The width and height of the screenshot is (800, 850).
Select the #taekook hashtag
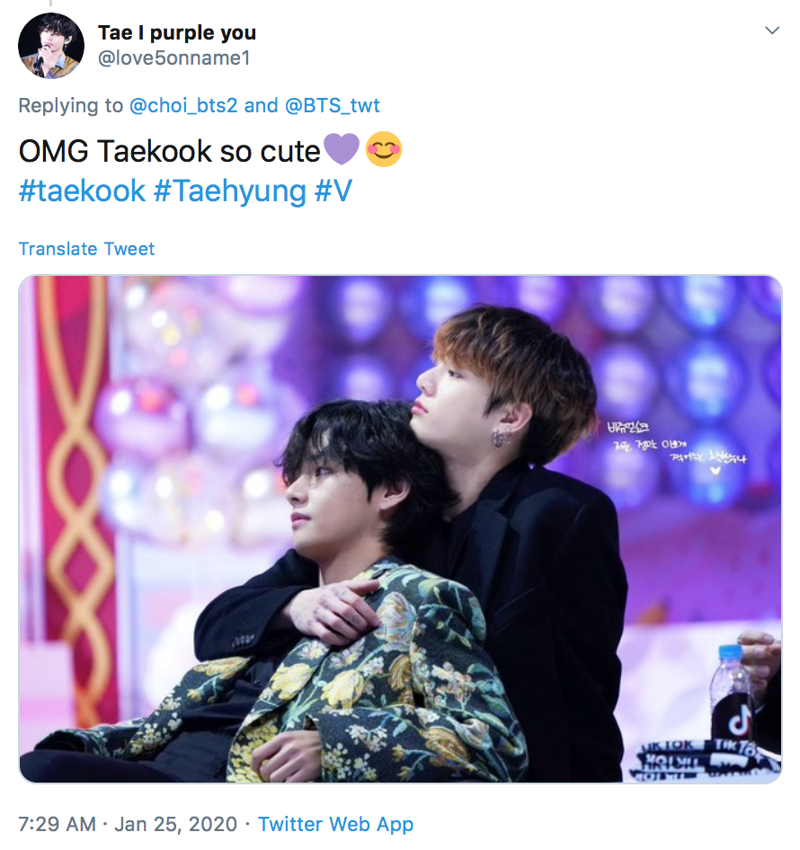82,190
